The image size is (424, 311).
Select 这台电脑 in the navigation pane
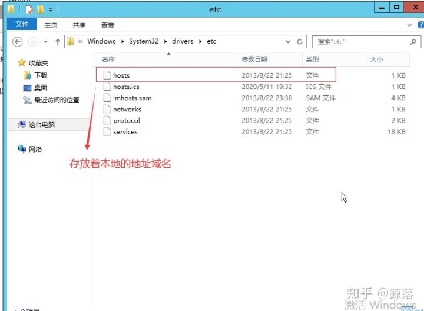[x=42, y=125]
